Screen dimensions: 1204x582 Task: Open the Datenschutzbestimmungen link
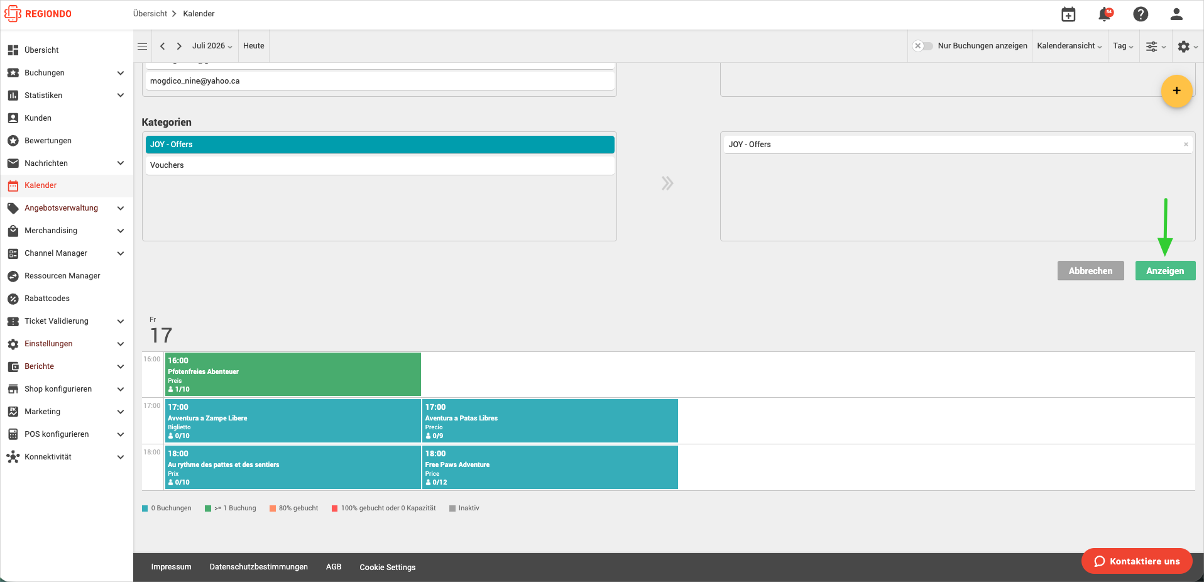pyautogui.click(x=259, y=567)
